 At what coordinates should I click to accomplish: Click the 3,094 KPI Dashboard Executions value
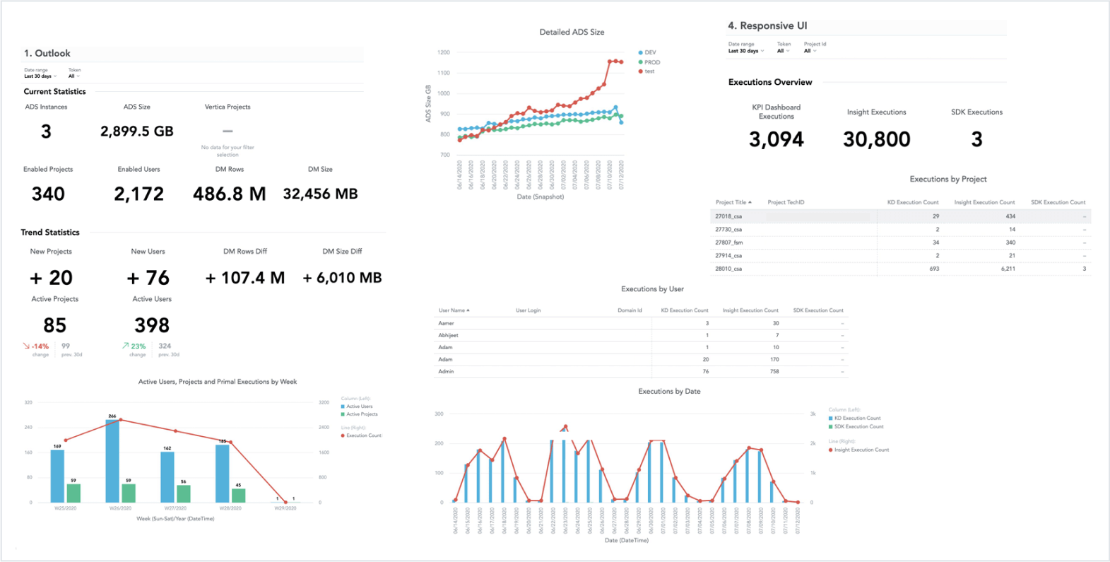pos(777,139)
